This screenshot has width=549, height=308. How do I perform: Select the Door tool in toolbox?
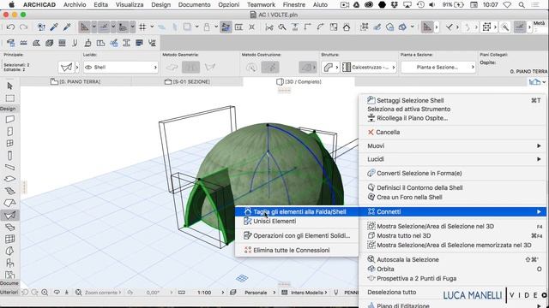[x=9, y=131]
